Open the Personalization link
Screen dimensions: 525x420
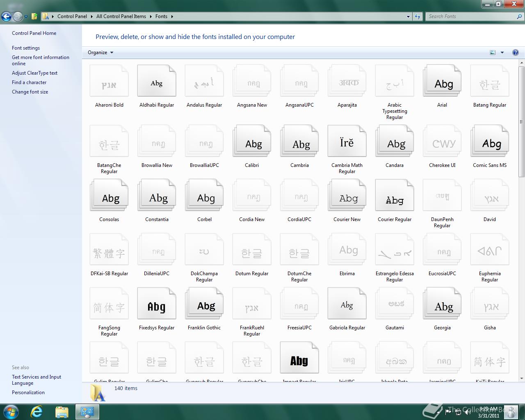28,393
